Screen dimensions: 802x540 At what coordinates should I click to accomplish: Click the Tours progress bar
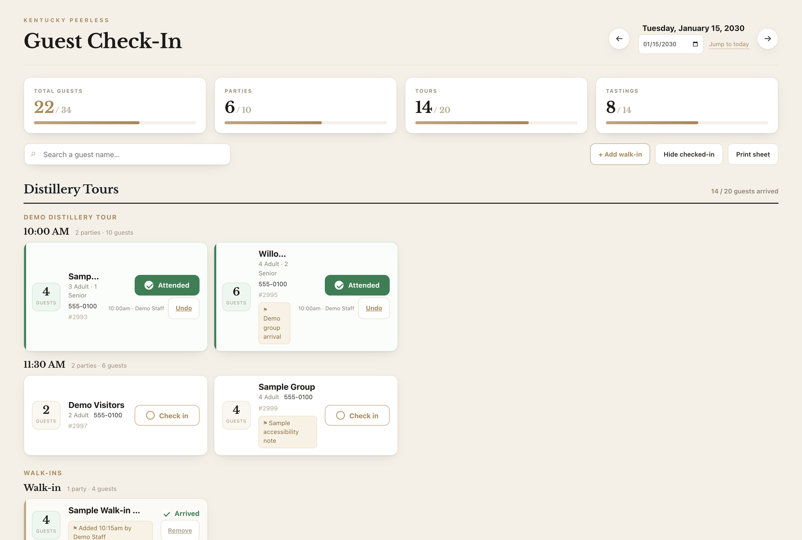point(496,123)
